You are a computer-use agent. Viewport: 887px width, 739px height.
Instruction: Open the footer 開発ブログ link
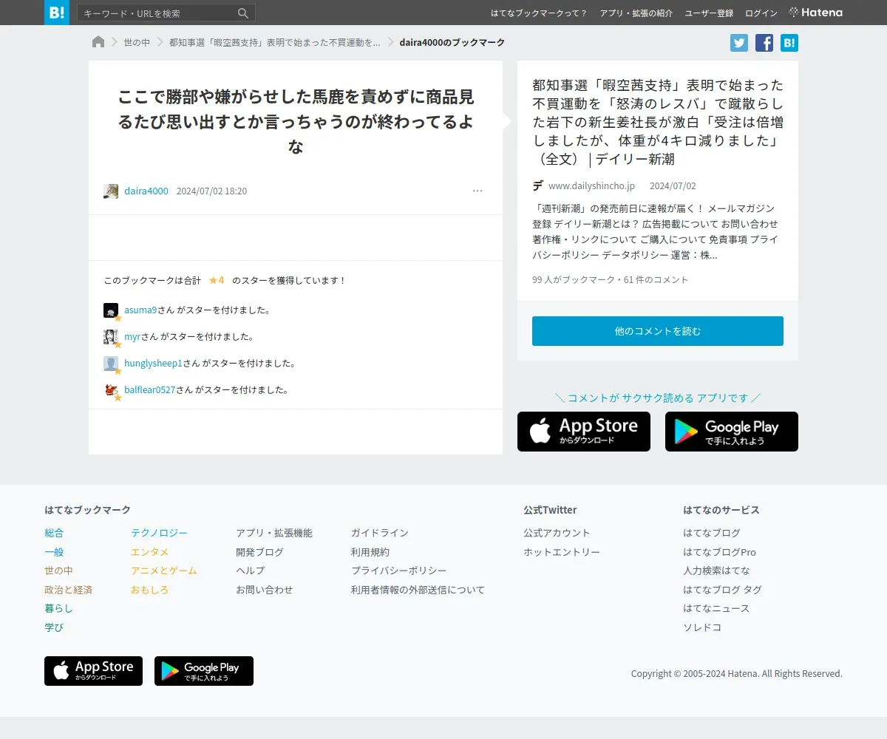click(259, 552)
